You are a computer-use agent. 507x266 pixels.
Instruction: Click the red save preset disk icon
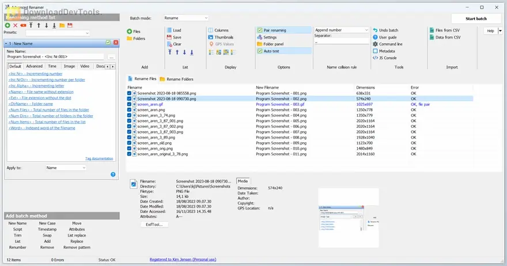point(70,25)
